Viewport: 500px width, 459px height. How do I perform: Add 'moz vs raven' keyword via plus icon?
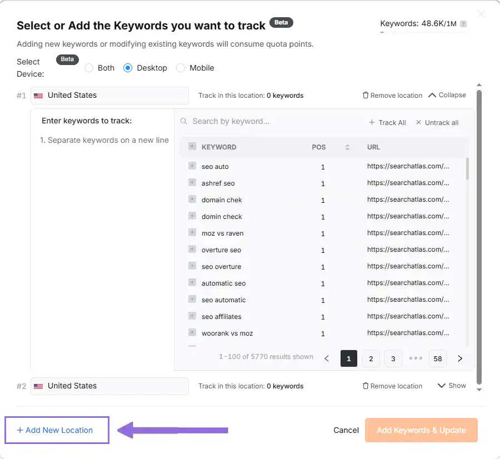point(192,233)
